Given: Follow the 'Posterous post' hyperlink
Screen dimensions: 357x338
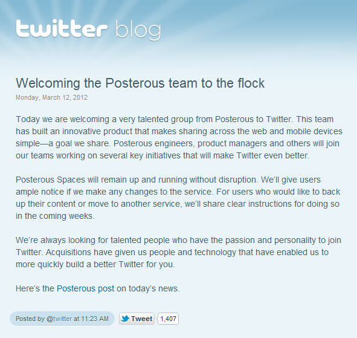Looking at the screenshot, I should [x=85, y=288].
